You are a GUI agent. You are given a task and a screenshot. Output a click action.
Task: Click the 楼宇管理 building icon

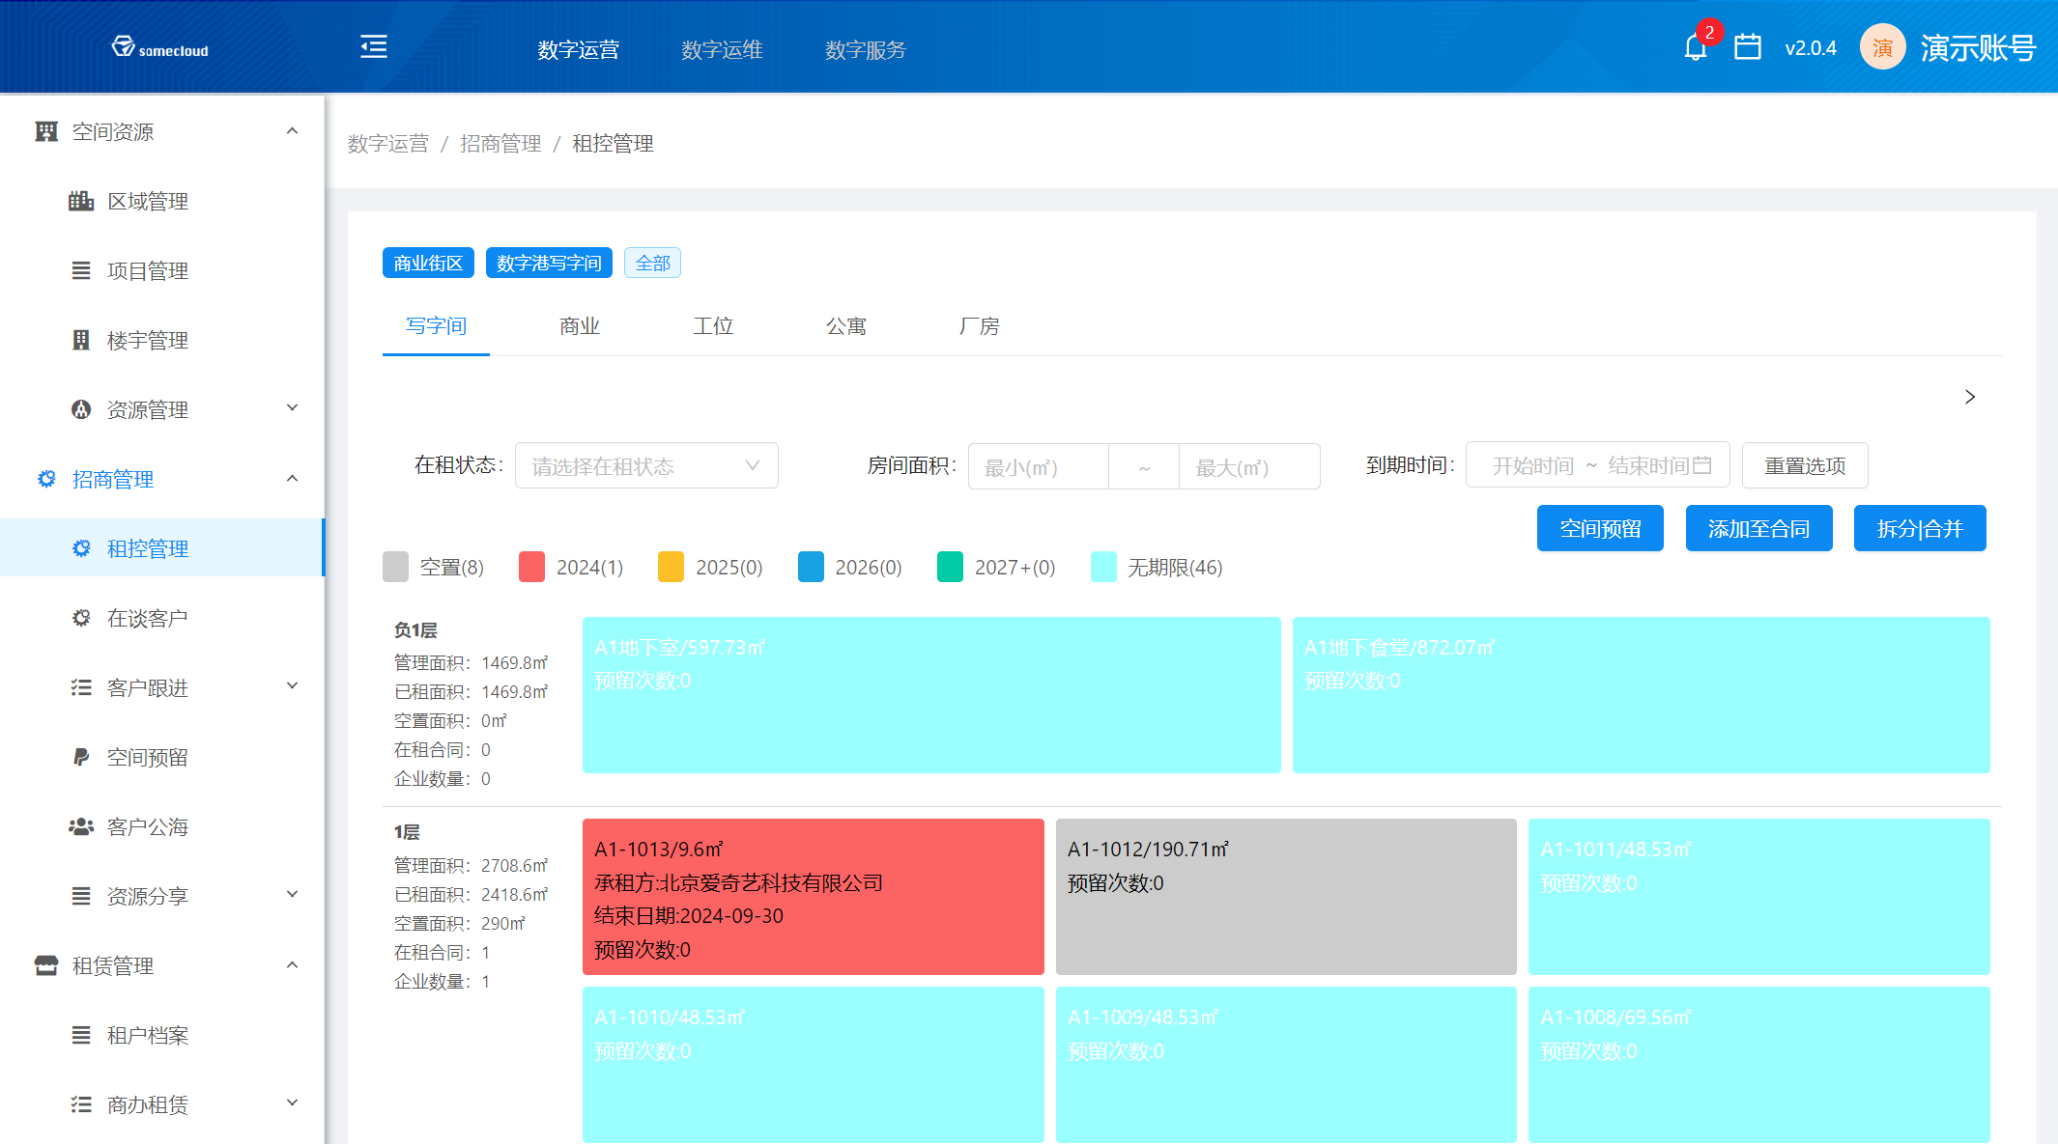click(81, 340)
